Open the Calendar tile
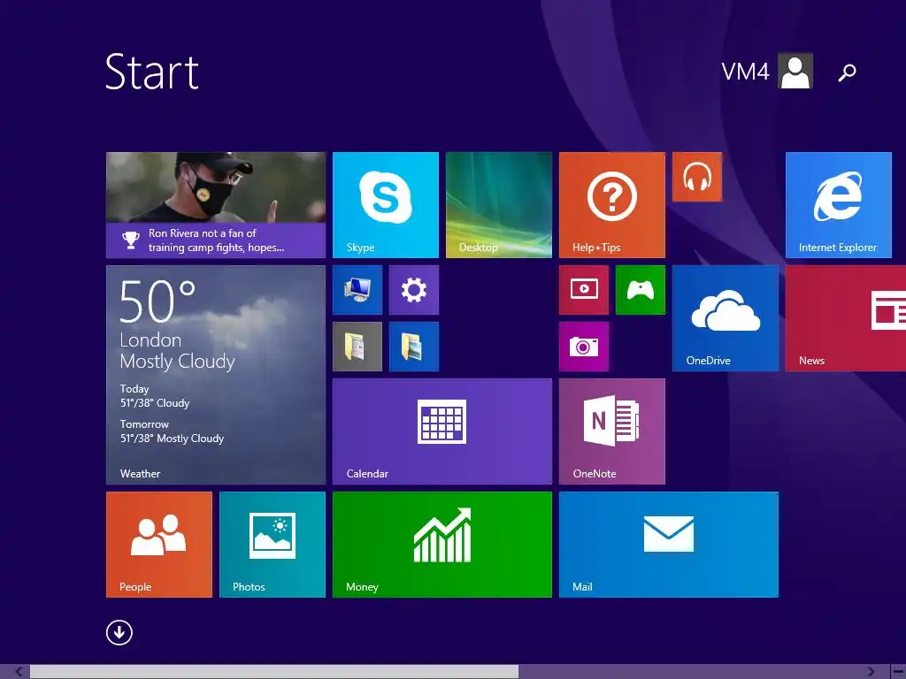Image resolution: width=906 pixels, height=679 pixels. [442, 431]
